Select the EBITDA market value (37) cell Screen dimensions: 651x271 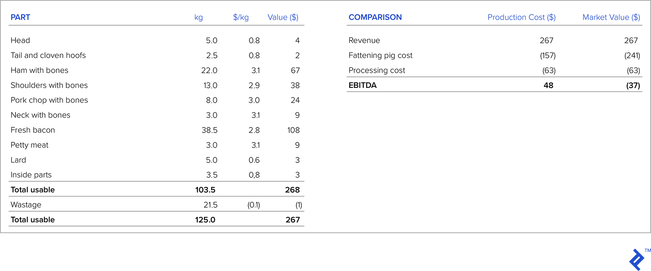click(633, 86)
